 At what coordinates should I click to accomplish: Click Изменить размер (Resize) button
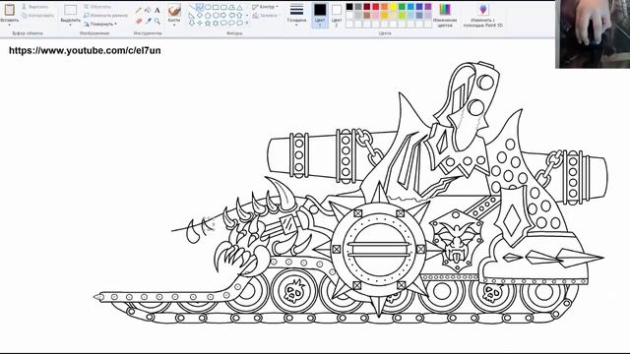pyautogui.click(x=105, y=16)
